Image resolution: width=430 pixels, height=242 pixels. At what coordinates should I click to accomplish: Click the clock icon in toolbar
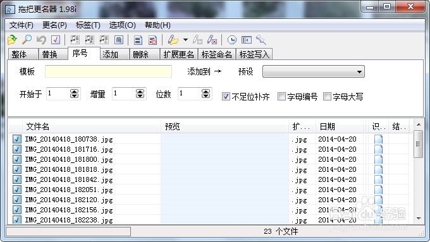231,40
